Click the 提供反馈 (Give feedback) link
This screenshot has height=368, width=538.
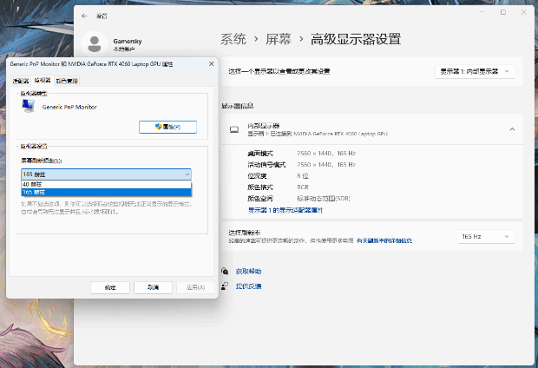tap(248, 286)
